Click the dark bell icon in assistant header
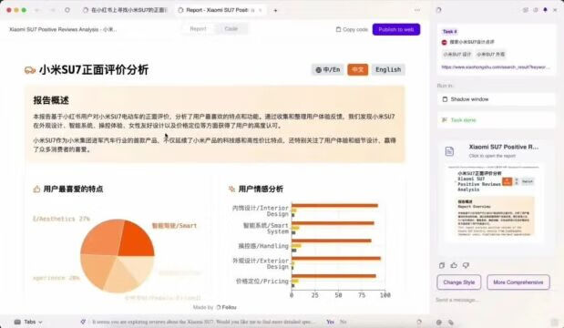Image resolution: width=564 pixels, height=328 pixels. tap(545, 10)
